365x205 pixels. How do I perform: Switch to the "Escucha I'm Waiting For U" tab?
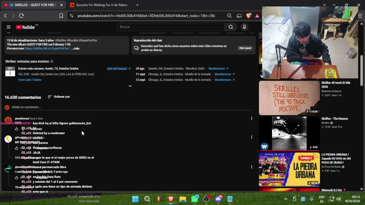[100, 5]
